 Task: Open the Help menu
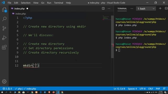click(x=68, y=3)
